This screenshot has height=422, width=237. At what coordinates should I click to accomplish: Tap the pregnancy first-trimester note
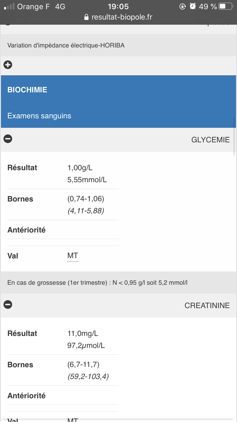click(x=97, y=282)
